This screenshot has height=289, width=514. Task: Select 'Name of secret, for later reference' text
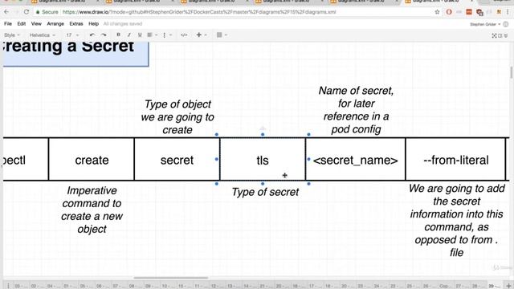(x=356, y=110)
